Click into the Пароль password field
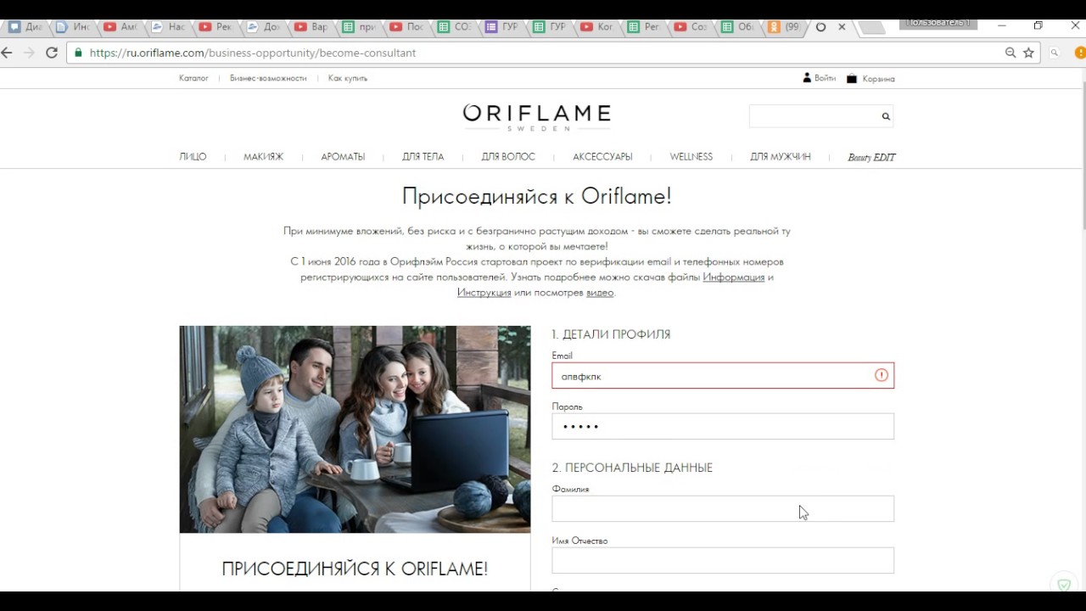Screen dimensions: 1086x611 723,426
